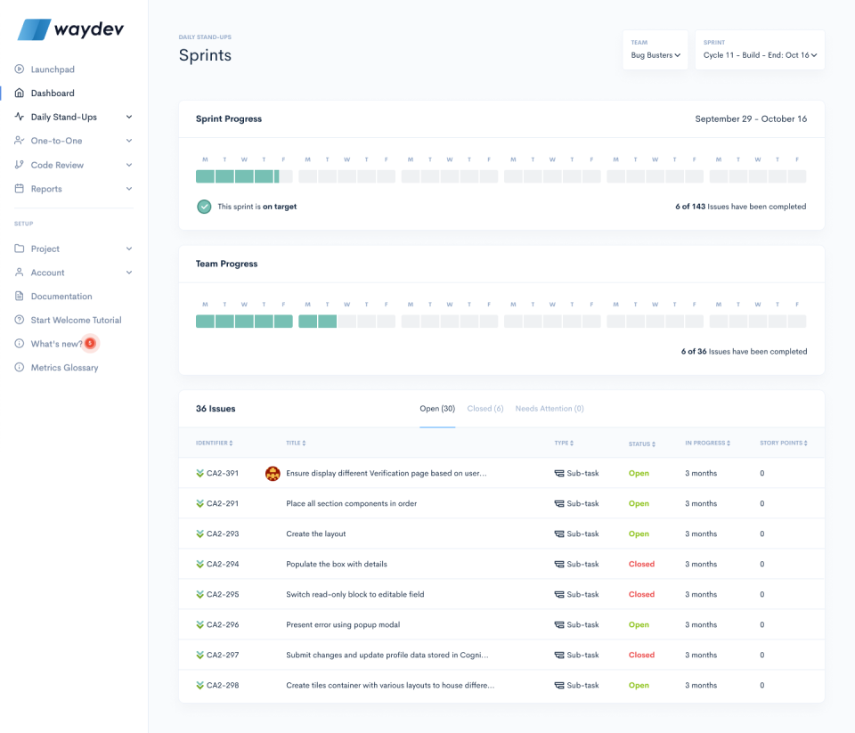855x733 pixels.
Task: Click the Sub-task type icon for CA2-293
Action: click(x=559, y=533)
